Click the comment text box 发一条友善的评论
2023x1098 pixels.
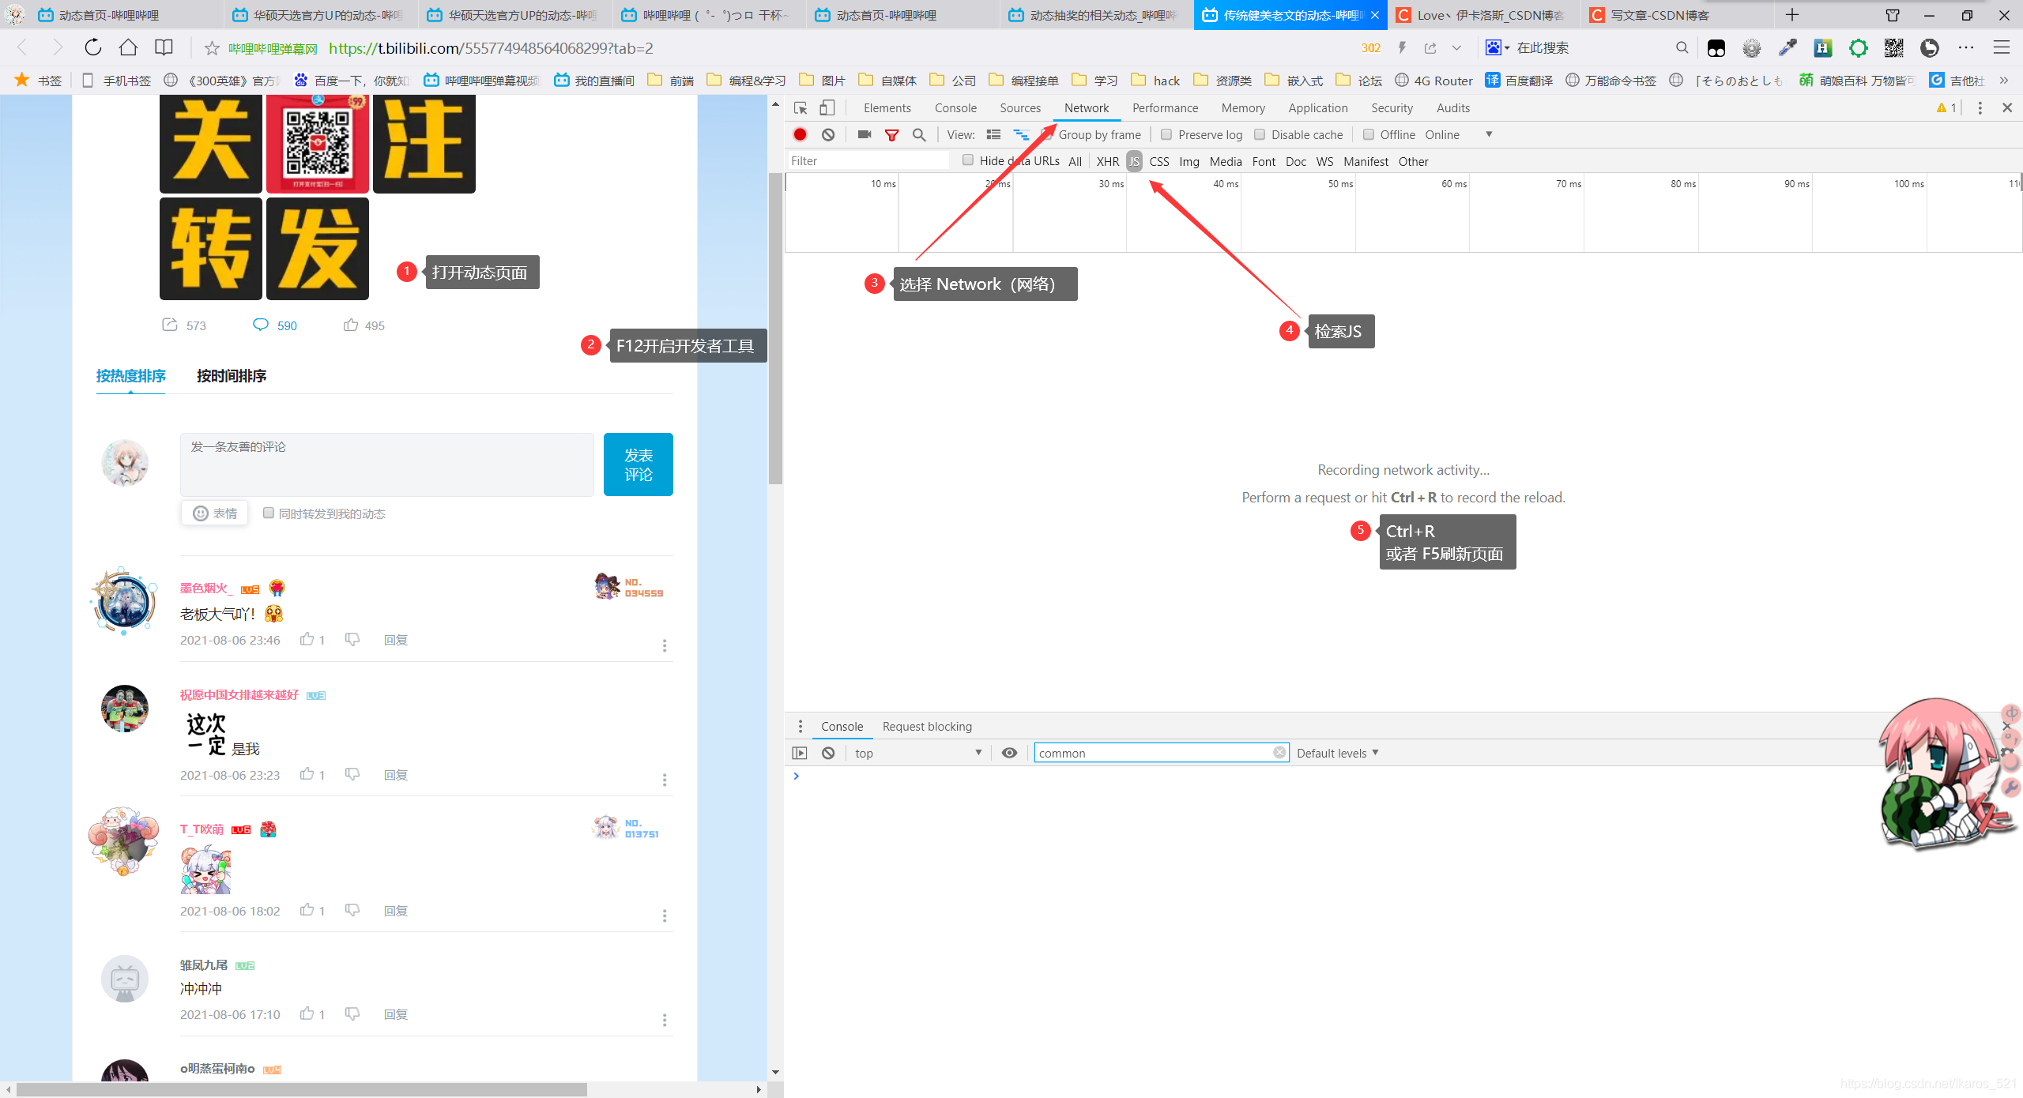click(387, 464)
